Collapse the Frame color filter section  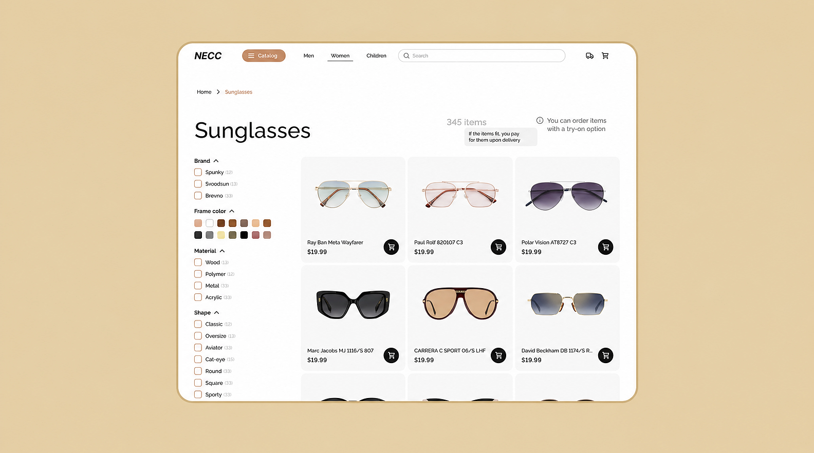click(232, 211)
